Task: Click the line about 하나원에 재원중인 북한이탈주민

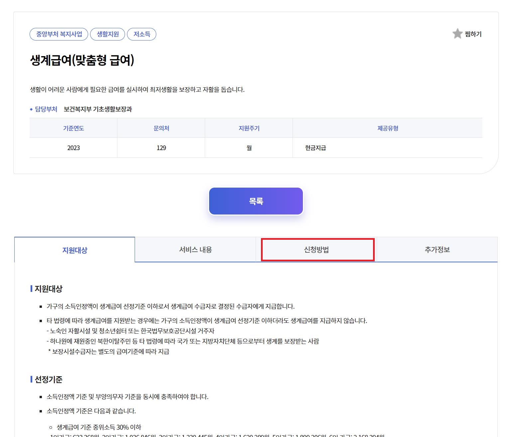Action: pyautogui.click(x=183, y=341)
